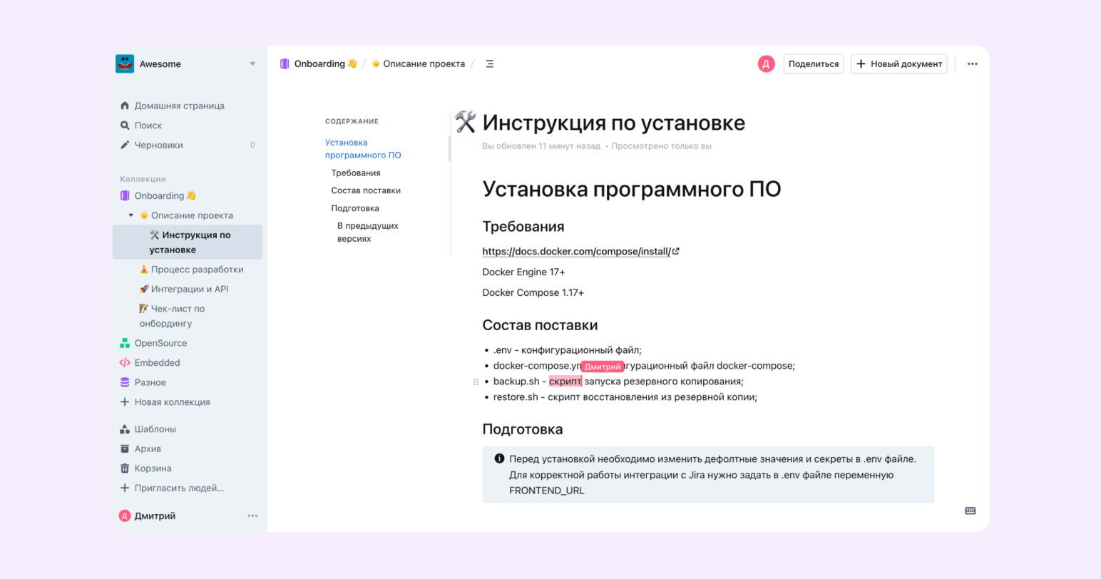Screen dimensions: 1101x579
Task: Open Корзина trash
Action: (153, 468)
